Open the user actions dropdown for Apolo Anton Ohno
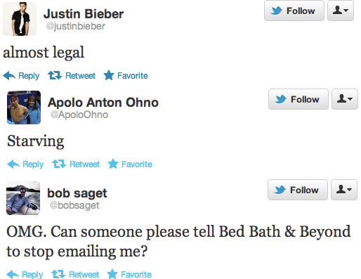 pos(345,99)
